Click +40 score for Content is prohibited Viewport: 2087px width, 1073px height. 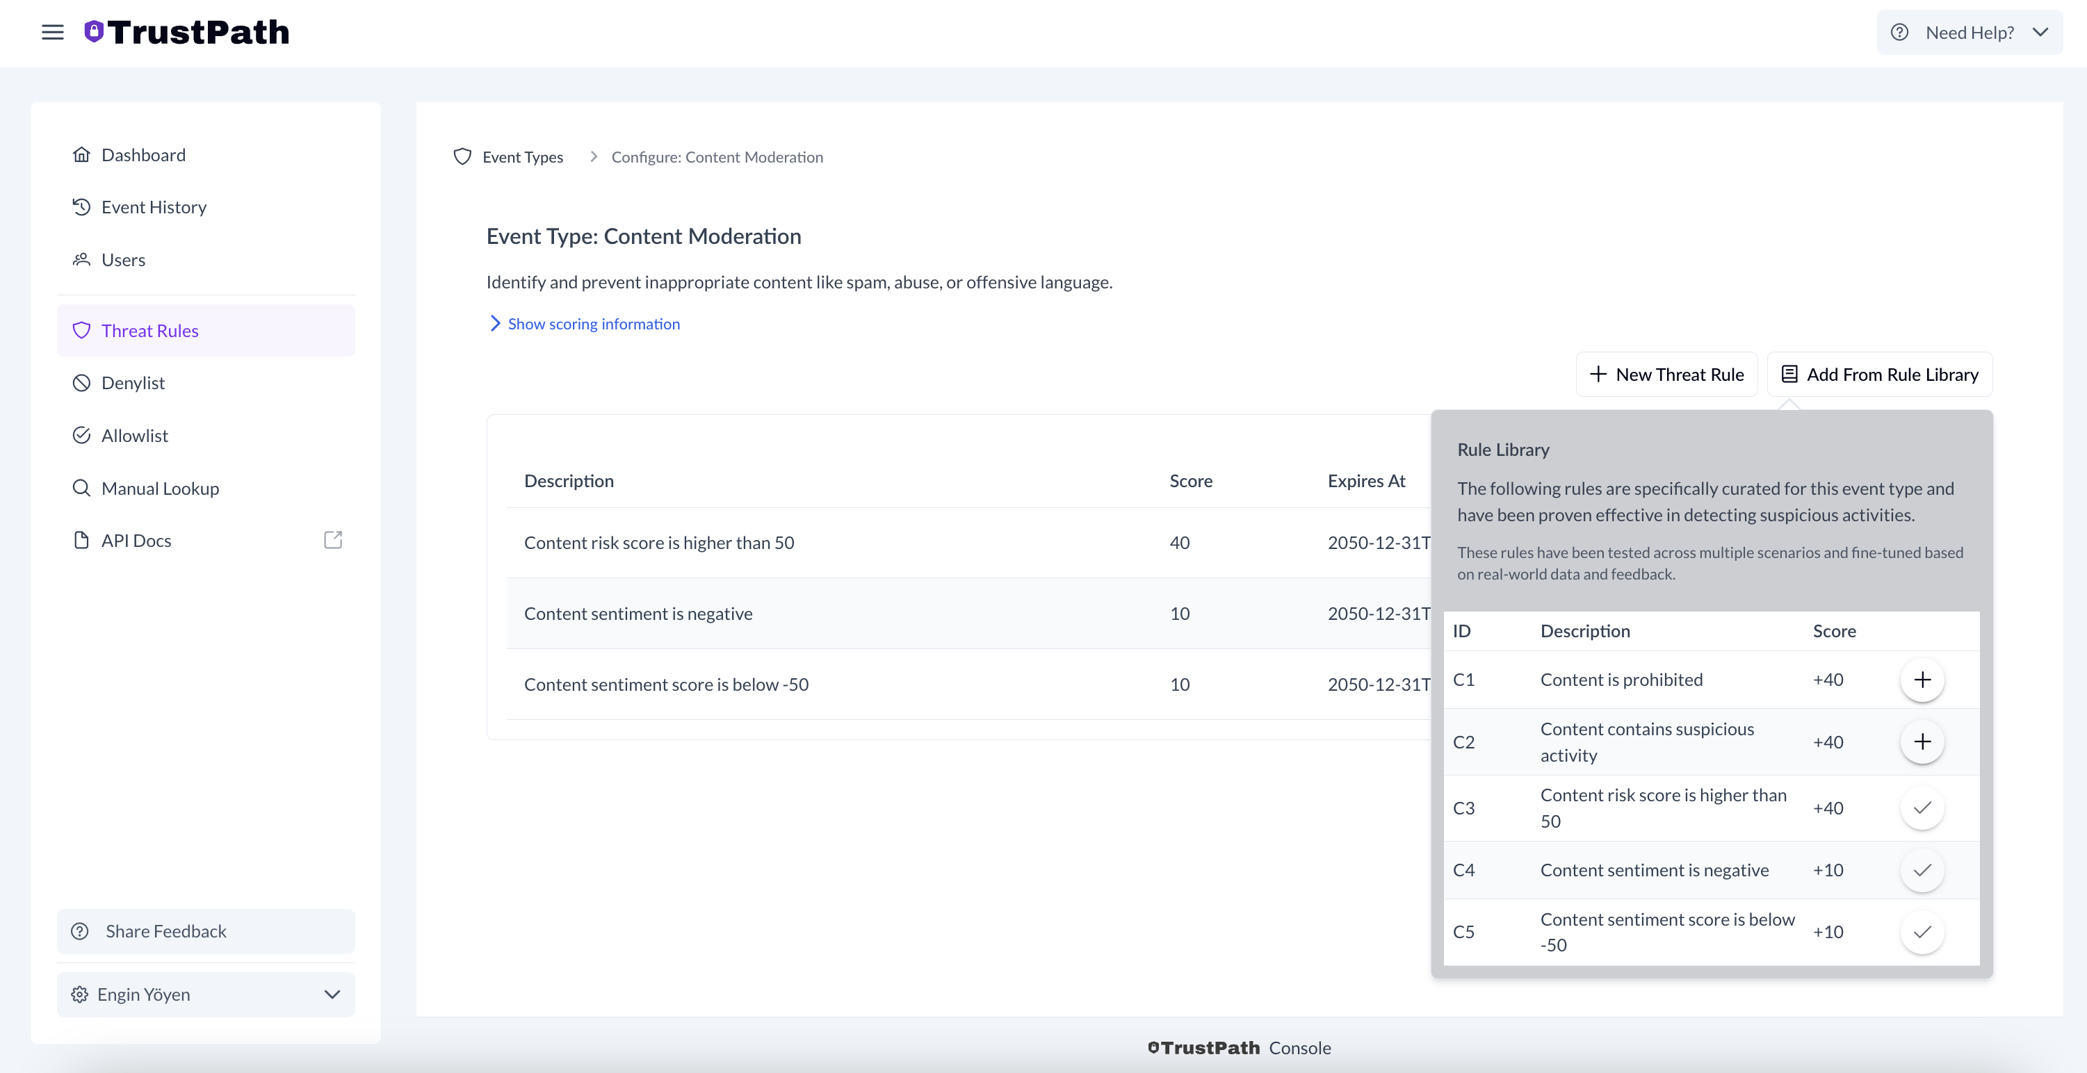[1828, 680]
